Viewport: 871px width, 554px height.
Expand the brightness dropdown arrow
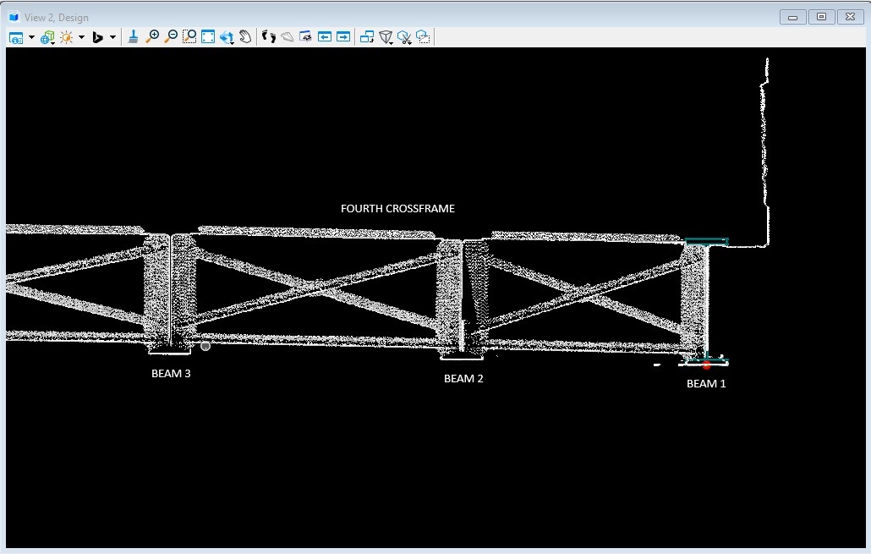[x=81, y=37]
